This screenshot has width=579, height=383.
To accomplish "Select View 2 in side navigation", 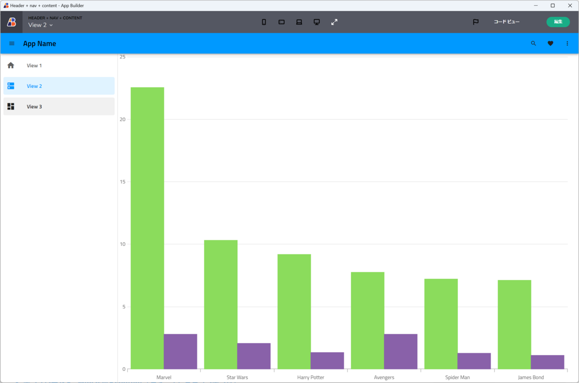I will (59, 86).
